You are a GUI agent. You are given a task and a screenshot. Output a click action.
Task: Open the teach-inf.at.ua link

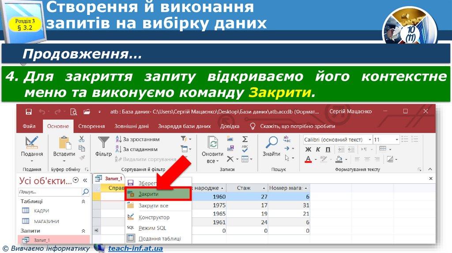[135, 249]
